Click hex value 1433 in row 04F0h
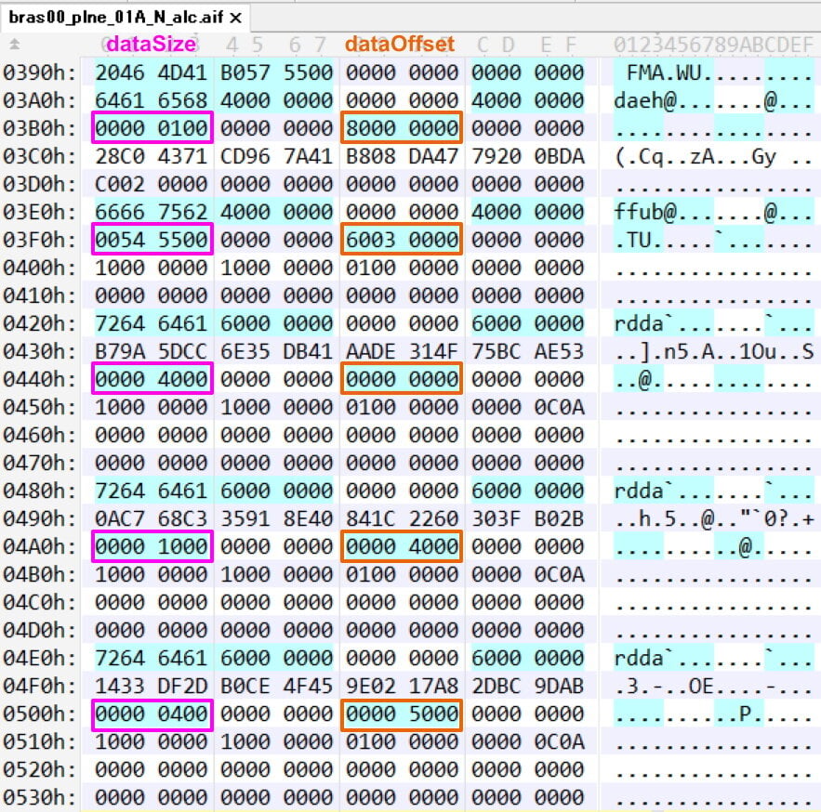The height and width of the screenshot is (812, 821). [x=120, y=686]
